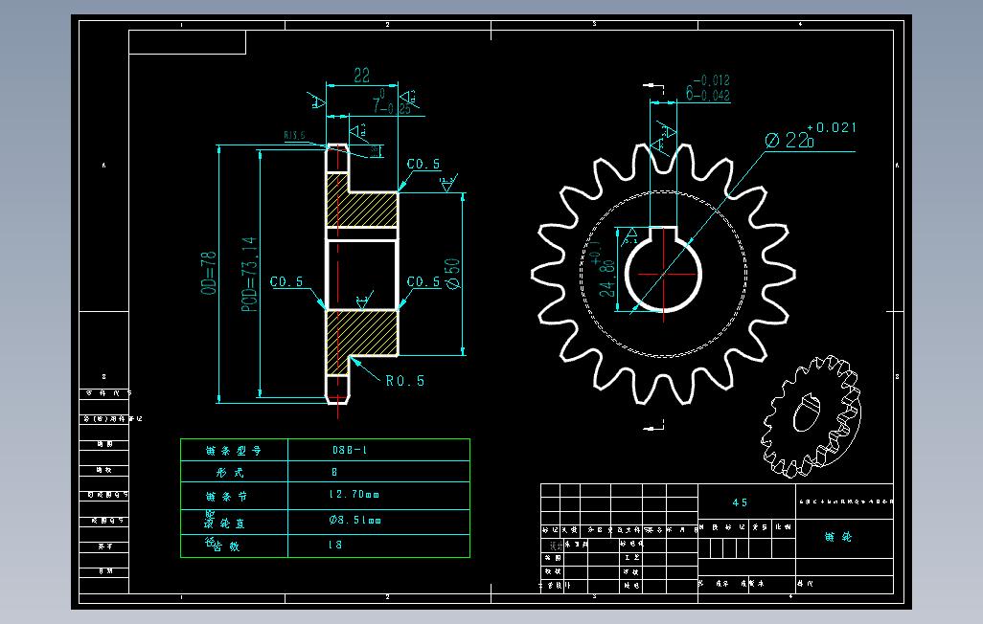Select the "链轮" part name in title block
The width and height of the screenshot is (983, 624).
pyautogui.click(x=838, y=537)
